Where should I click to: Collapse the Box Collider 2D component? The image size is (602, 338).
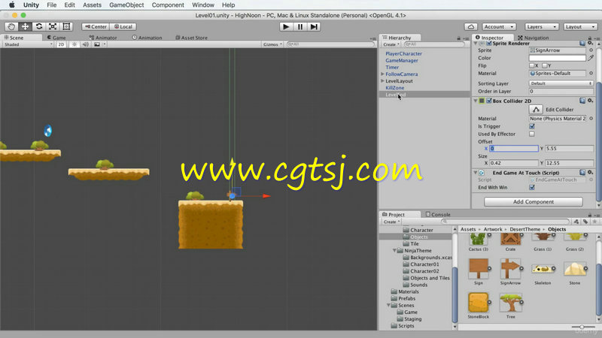[x=476, y=101]
